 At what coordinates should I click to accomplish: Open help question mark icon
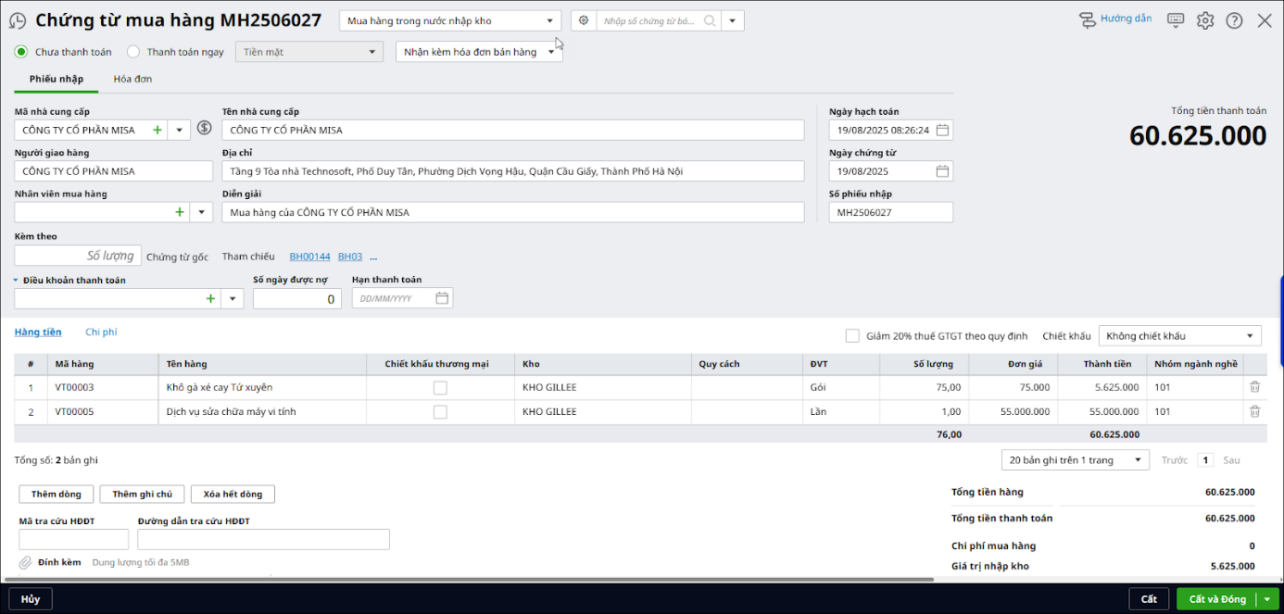click(x=1234, y=20)
